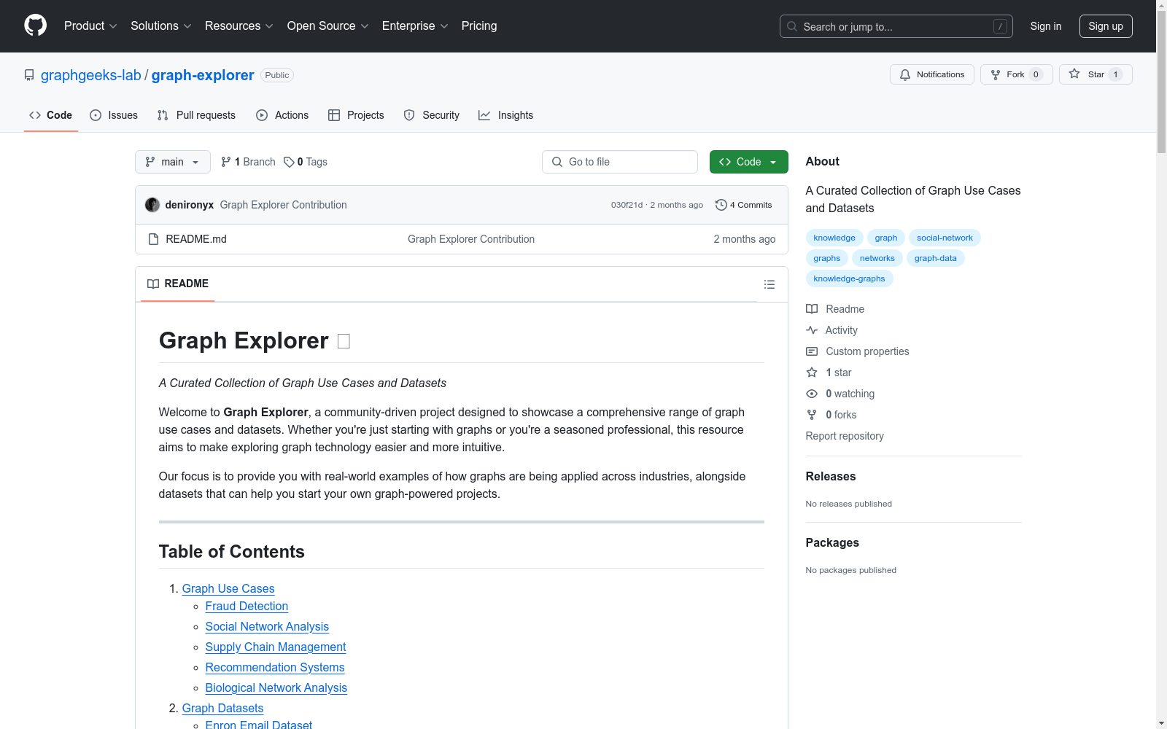The height and width of the screenshot is (729, 1167).
Task: Select the README tab header
Action: (178, 284)
